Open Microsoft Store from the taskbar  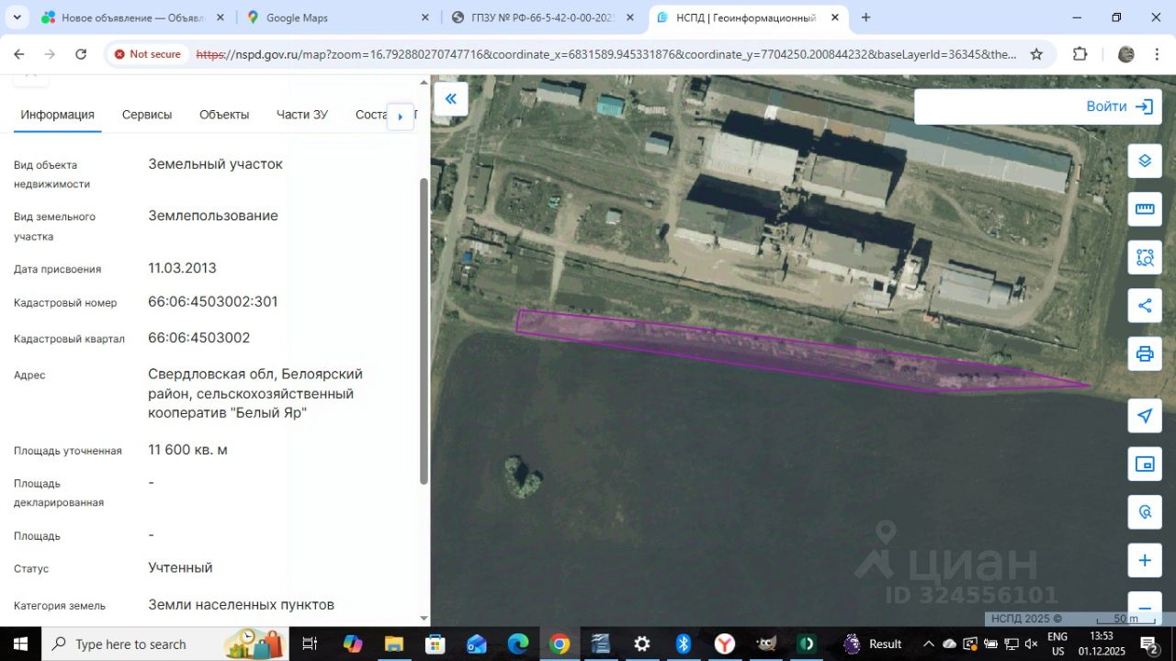435,644
